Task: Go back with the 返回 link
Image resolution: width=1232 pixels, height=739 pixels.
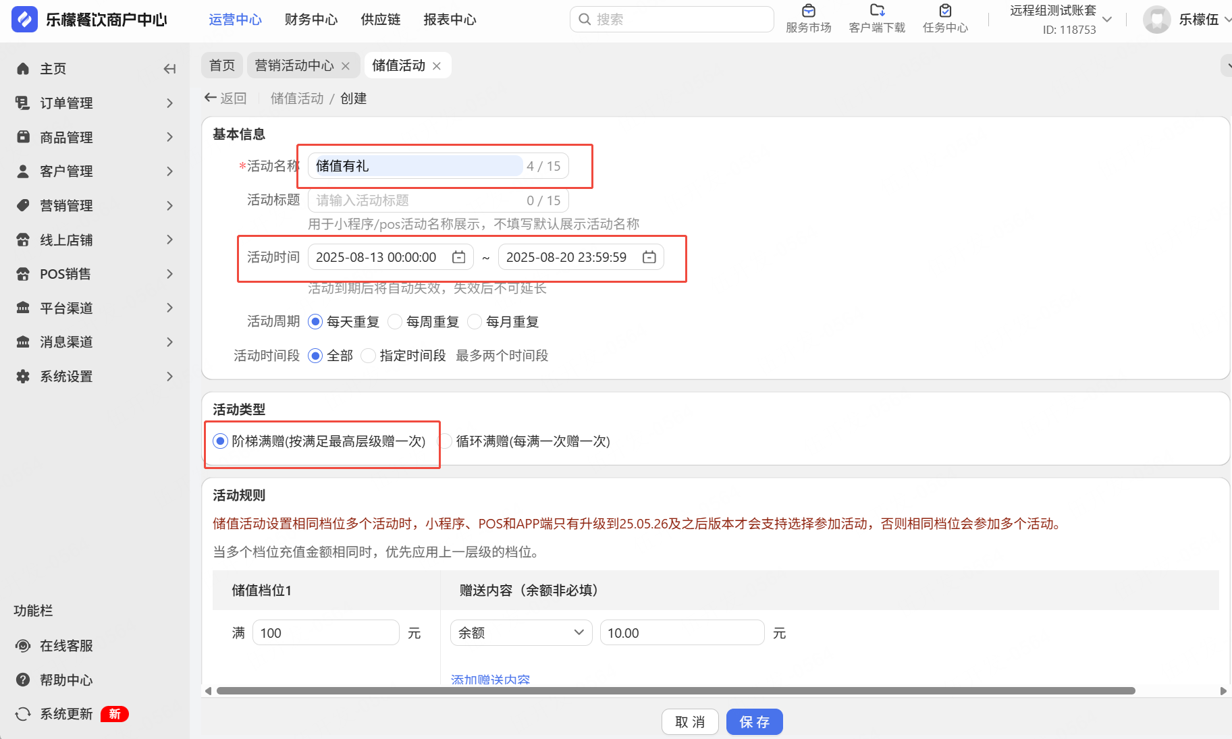Action: pos(225,99)
